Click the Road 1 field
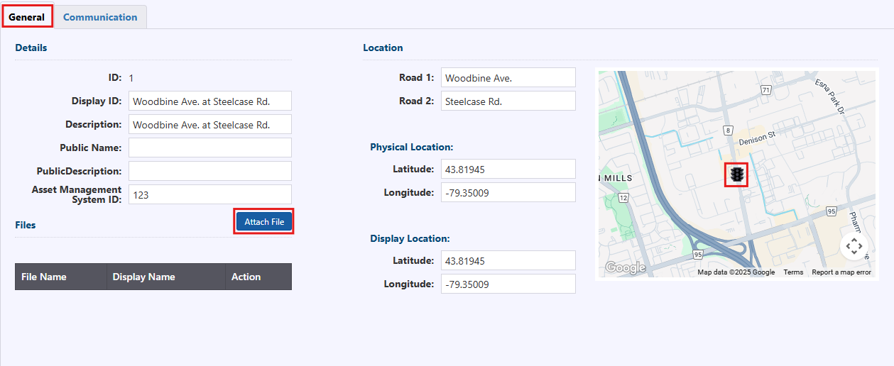The width and height of the screenshot is (894, 366). (x=508, y=78)
